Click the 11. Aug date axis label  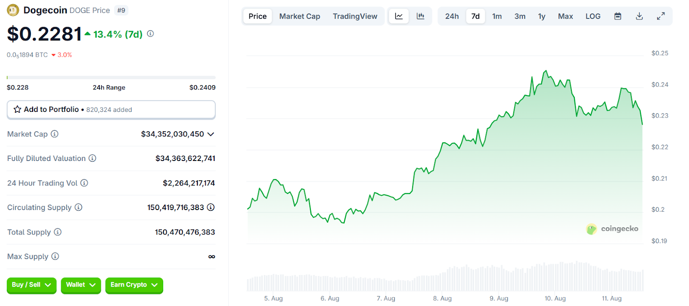coord(611,298)
